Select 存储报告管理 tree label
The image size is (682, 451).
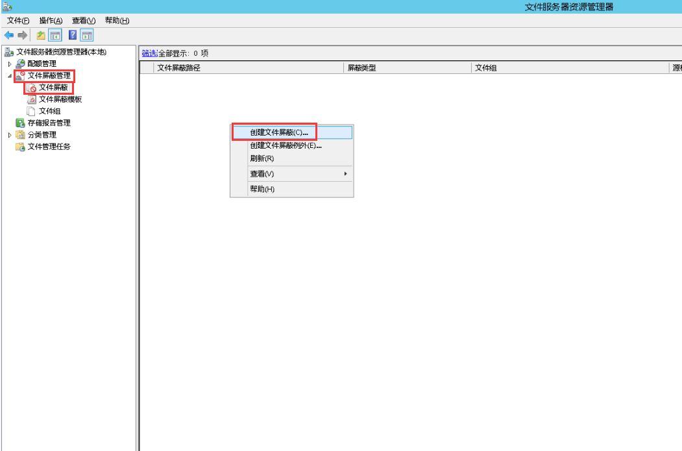49,123
